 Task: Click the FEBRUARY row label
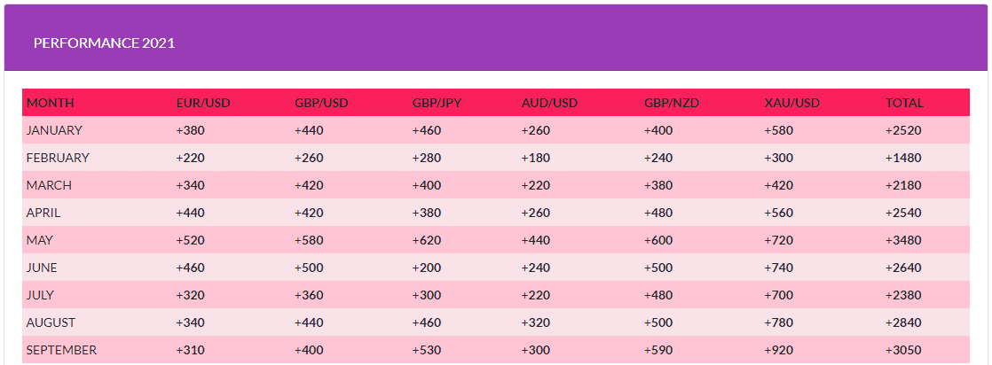click(x=58, y=158)
